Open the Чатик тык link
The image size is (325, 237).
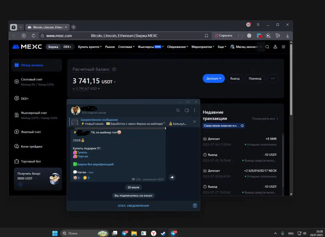click(91, 172)
